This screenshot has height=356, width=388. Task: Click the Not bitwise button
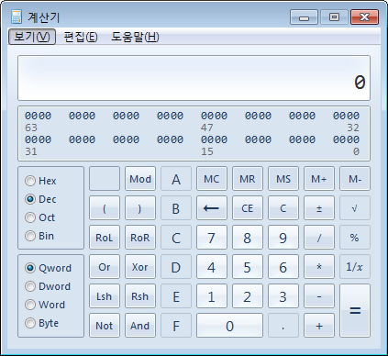[105, 326]
